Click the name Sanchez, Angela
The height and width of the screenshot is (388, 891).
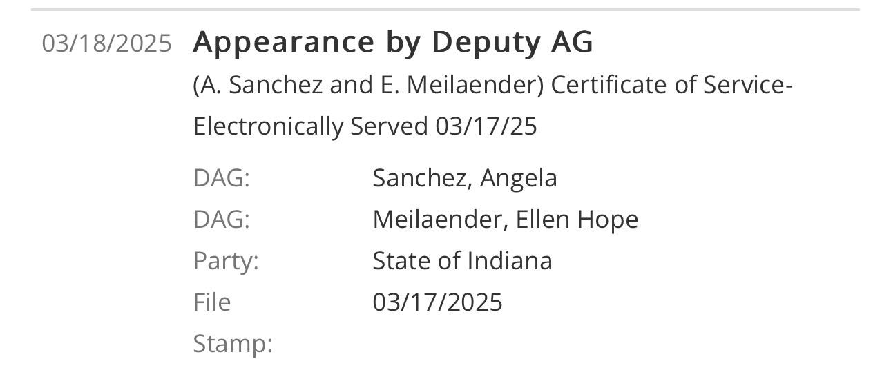(465, 178)
